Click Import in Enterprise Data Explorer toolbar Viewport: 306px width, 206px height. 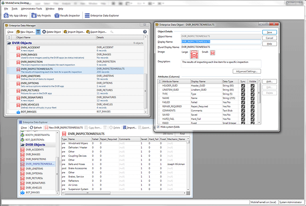pos(130,128)
